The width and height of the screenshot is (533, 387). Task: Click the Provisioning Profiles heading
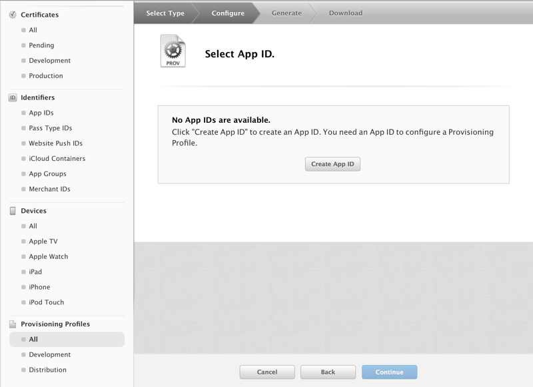point(55,324)
